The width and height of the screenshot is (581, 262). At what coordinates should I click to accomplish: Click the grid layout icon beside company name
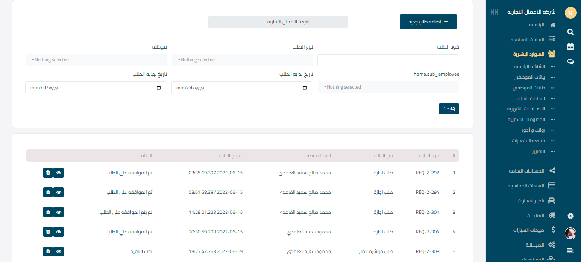[x=494, y=12]
